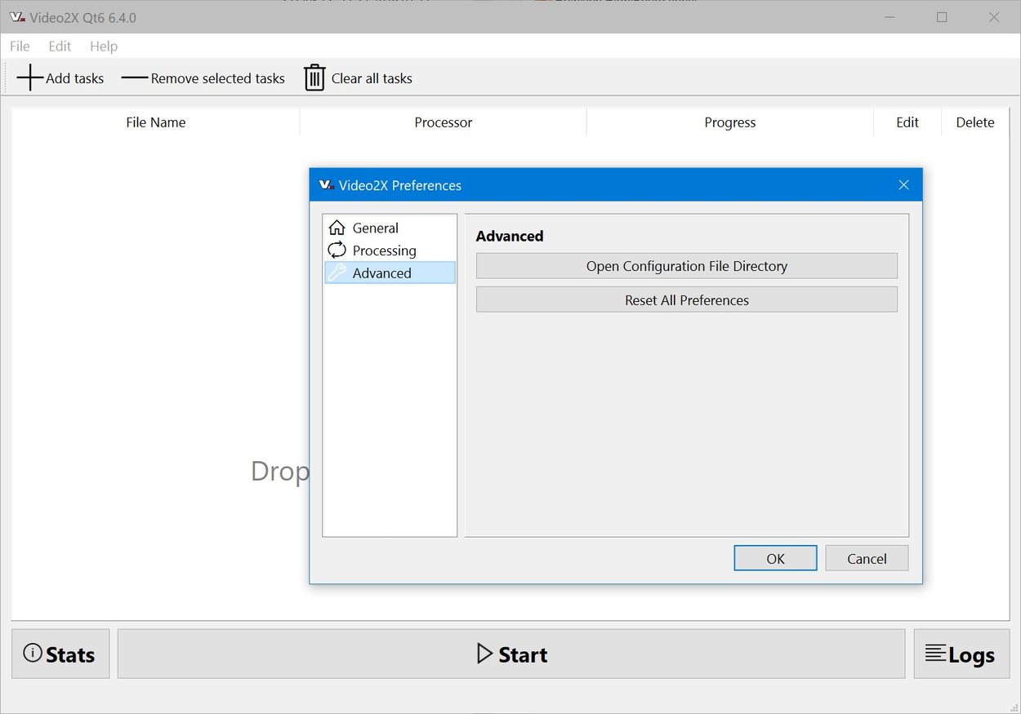Click the Remove selected tasks minus icon
1021x714 pixels.
coord(135,78)
